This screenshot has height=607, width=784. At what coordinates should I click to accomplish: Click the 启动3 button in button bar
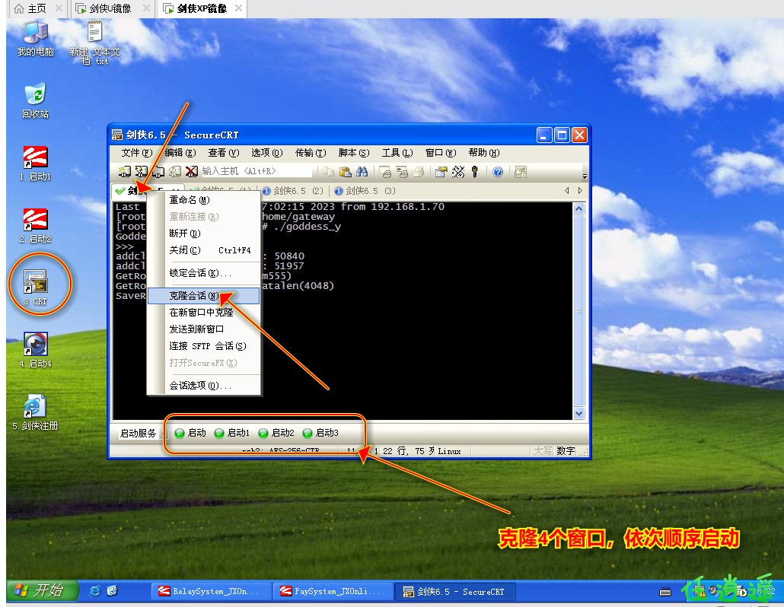point(320,433)
